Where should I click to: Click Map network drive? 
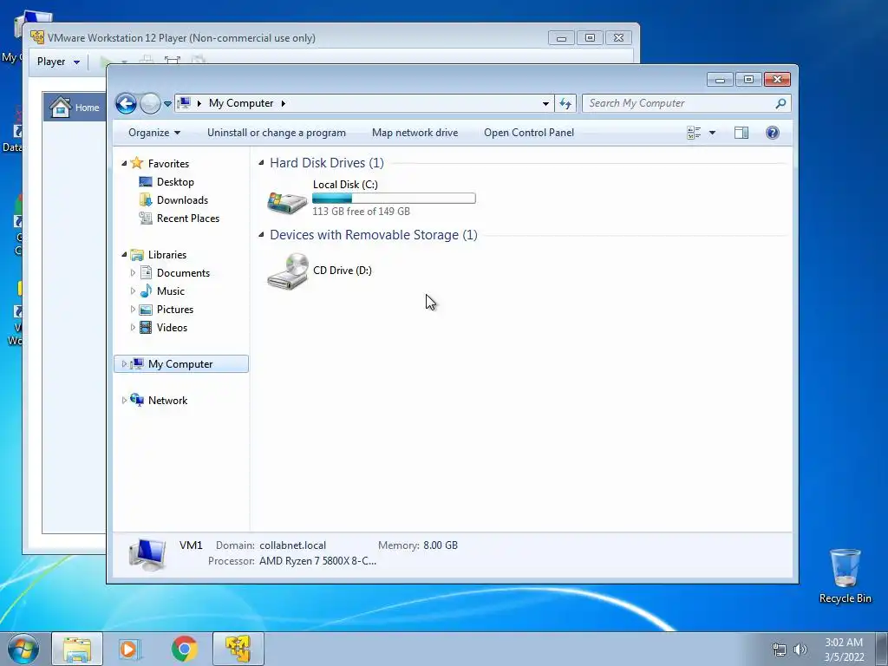tap(415, 133)
